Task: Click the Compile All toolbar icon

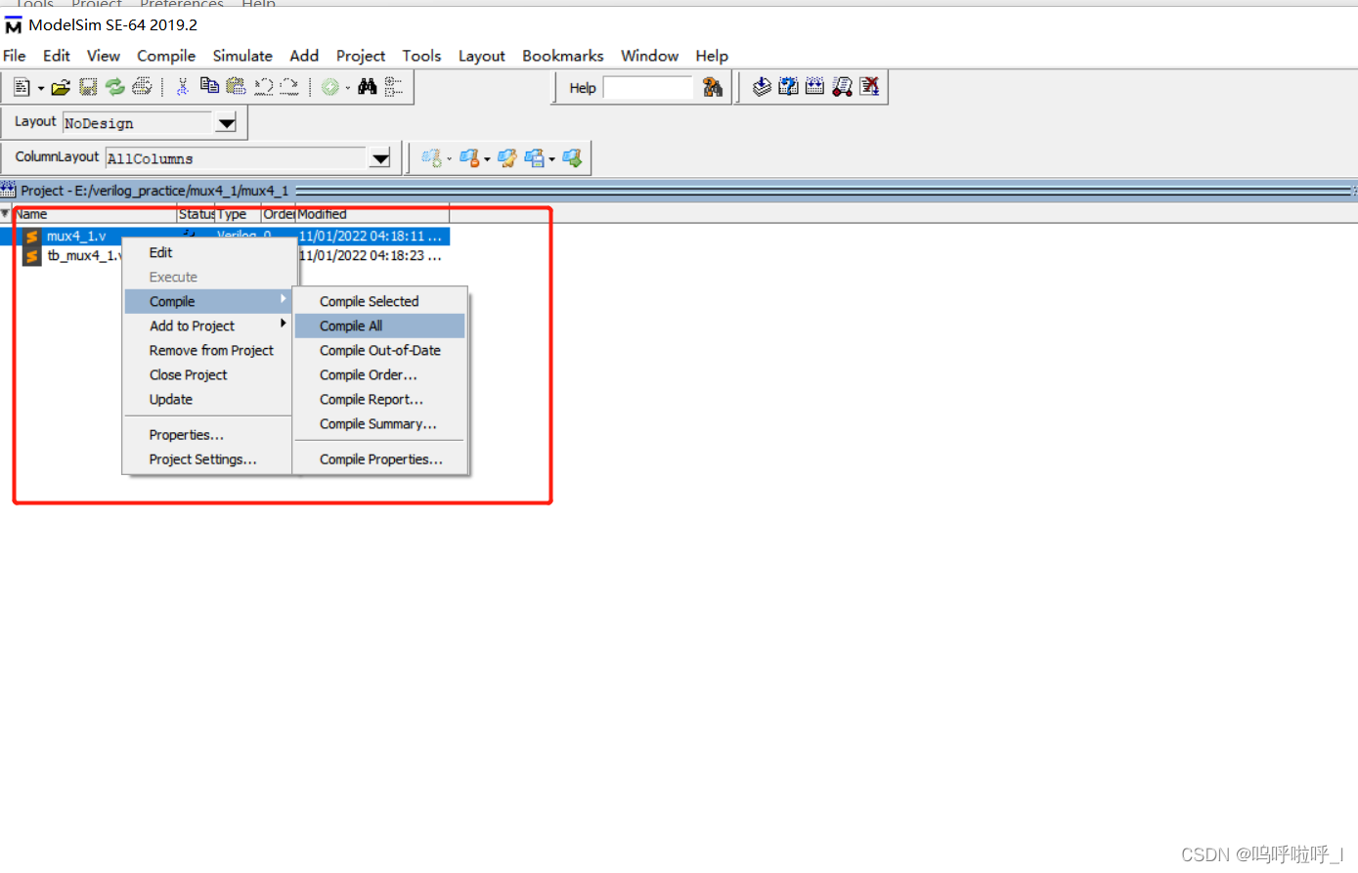Action: click(814, 87)
